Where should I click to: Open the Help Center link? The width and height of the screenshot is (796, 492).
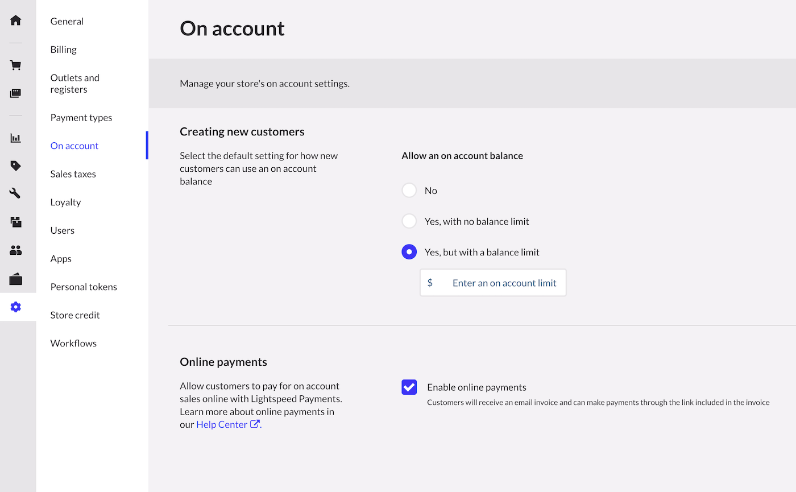point(222,424)
